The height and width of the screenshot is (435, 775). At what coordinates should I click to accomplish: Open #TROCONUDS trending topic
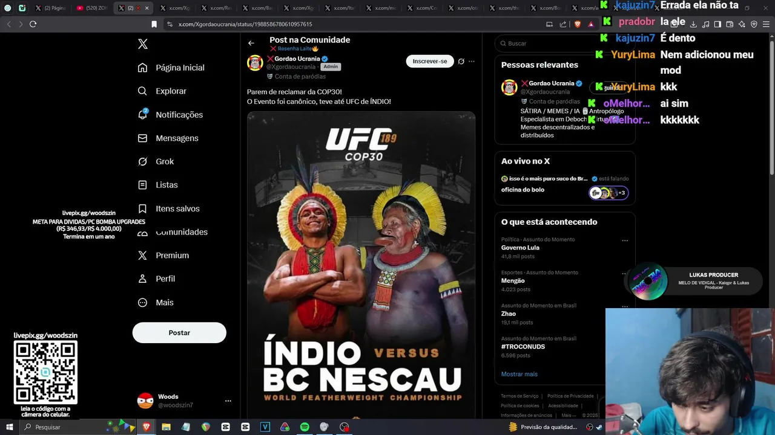[x=523, y=347]
